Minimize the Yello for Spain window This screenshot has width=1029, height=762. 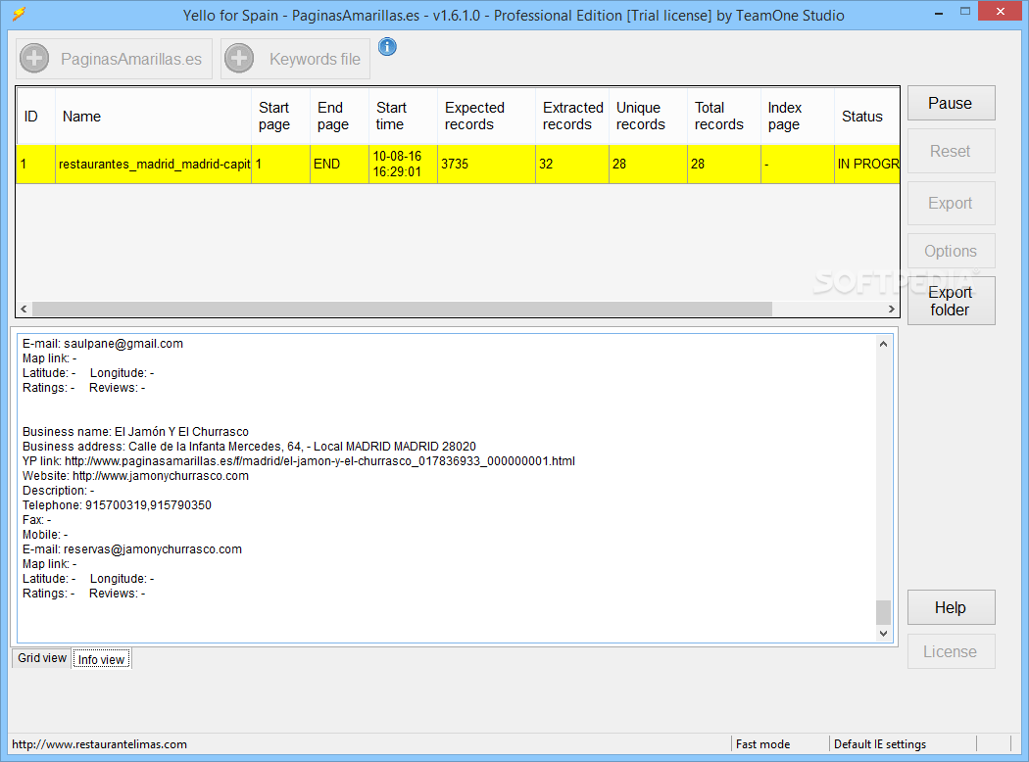(939, 12)
